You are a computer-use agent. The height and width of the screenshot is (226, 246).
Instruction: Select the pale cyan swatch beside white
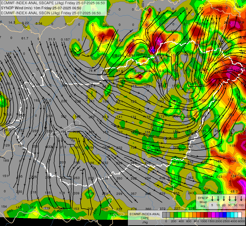tap(236, 215)
